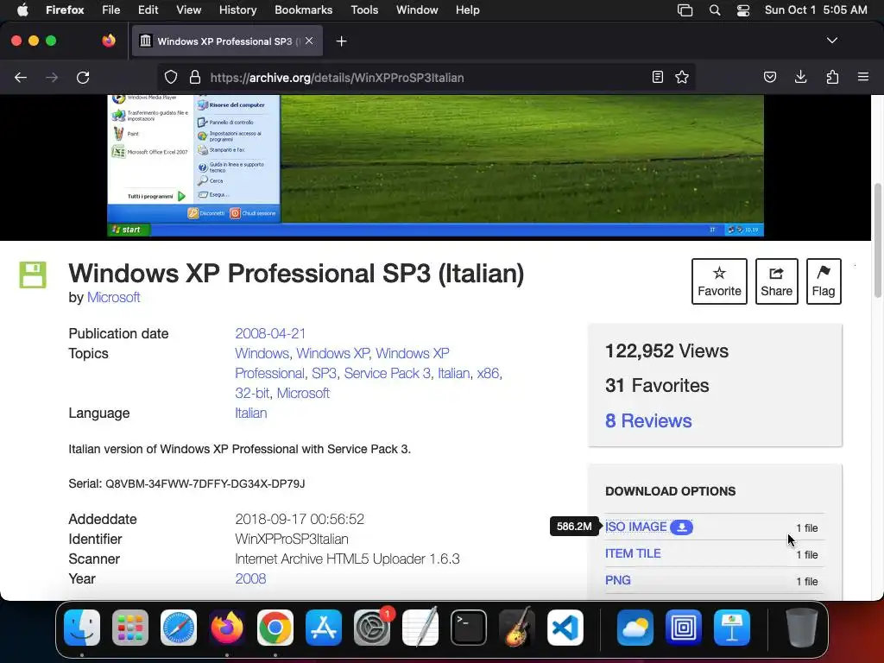The height and width of the screenshot is (663, 884).
Task: Download the ISO IMAGE file
Action: pos(636,527)
